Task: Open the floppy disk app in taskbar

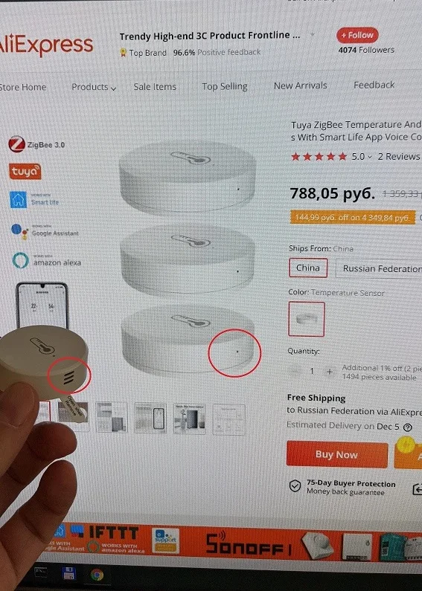Action: [68, 573]
